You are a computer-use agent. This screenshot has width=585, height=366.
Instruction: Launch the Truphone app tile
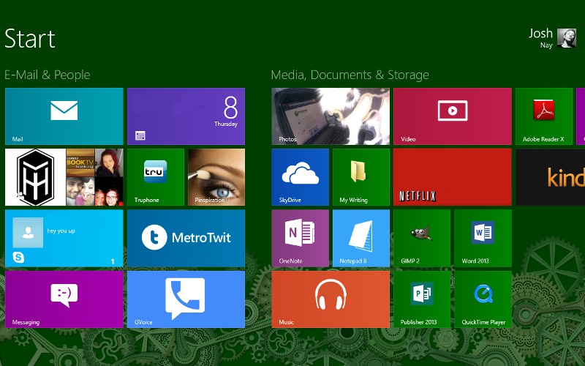click(156, 177)
